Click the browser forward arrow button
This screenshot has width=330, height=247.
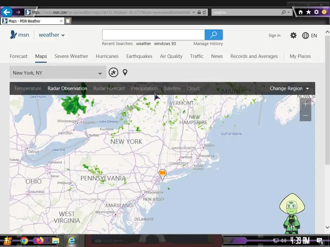click(18, 12)
